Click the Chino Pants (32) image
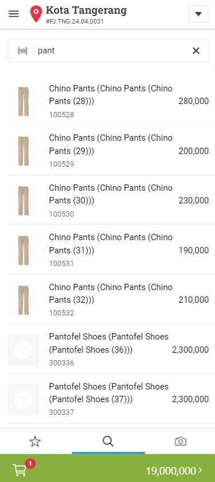This screenshot has height=482, width=215. point(24,299)
